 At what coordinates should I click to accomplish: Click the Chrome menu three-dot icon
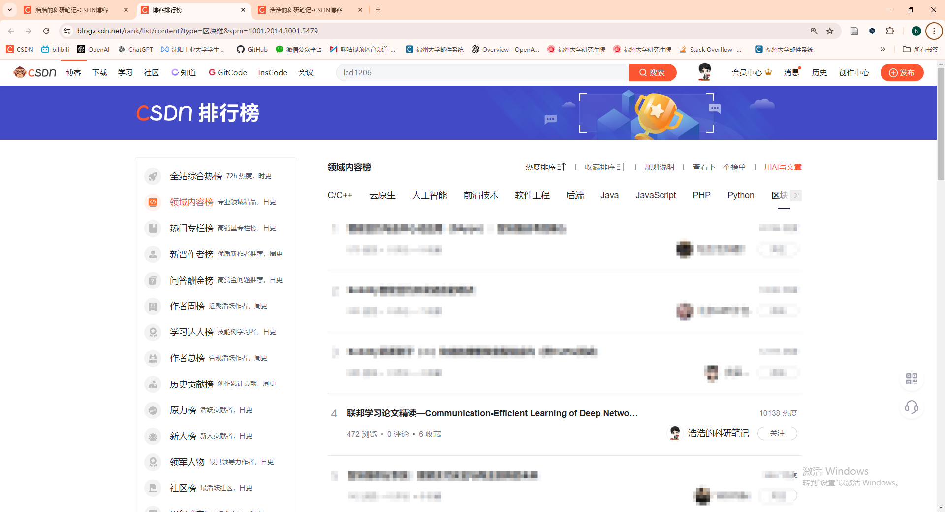point(934,31)
